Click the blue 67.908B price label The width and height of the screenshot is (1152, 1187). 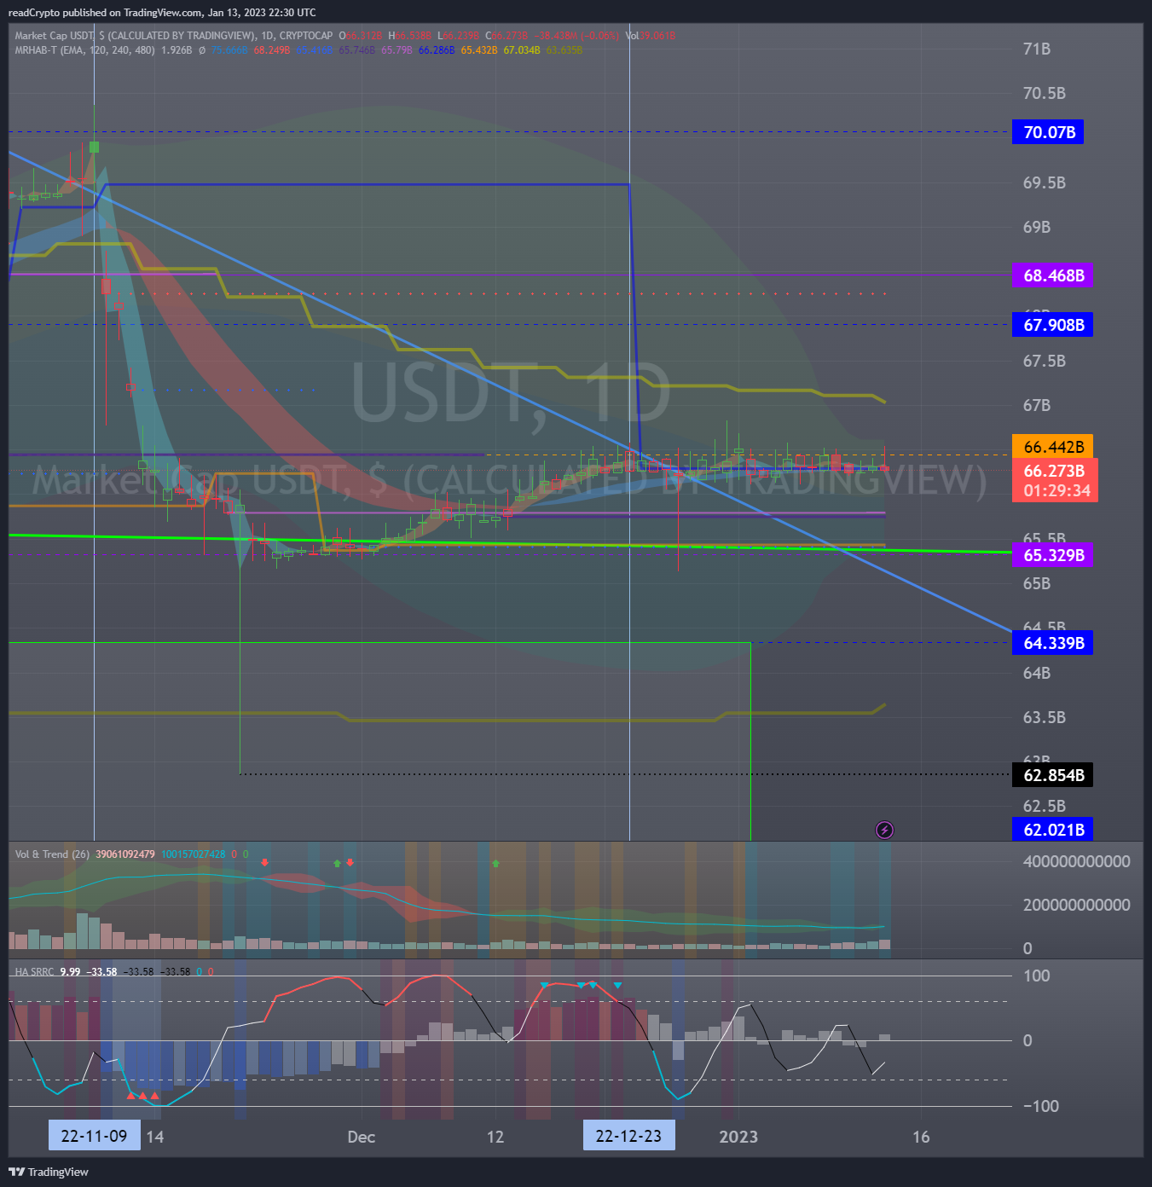point(1052,325)
